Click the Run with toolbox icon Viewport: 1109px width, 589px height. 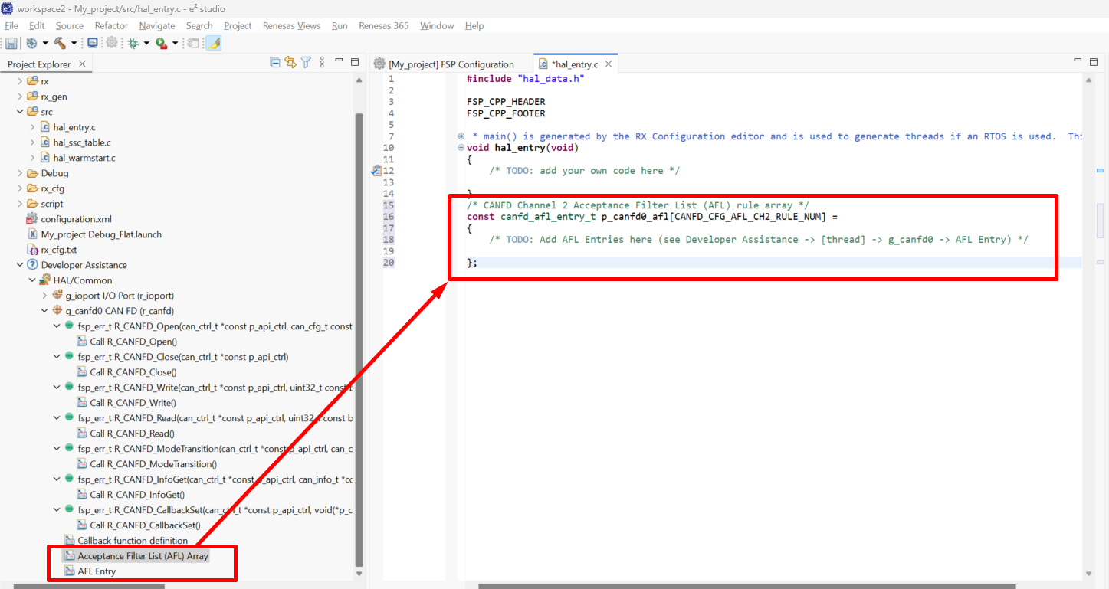click(x=161, y=43)
